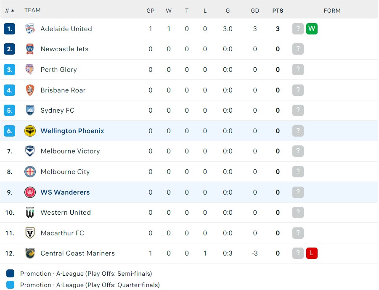Click Adelaide United's green W form badge
Screen dimensions: 379x290
coord(312,29)
